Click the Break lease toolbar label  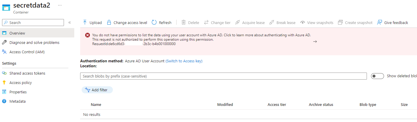click(286, 23)
